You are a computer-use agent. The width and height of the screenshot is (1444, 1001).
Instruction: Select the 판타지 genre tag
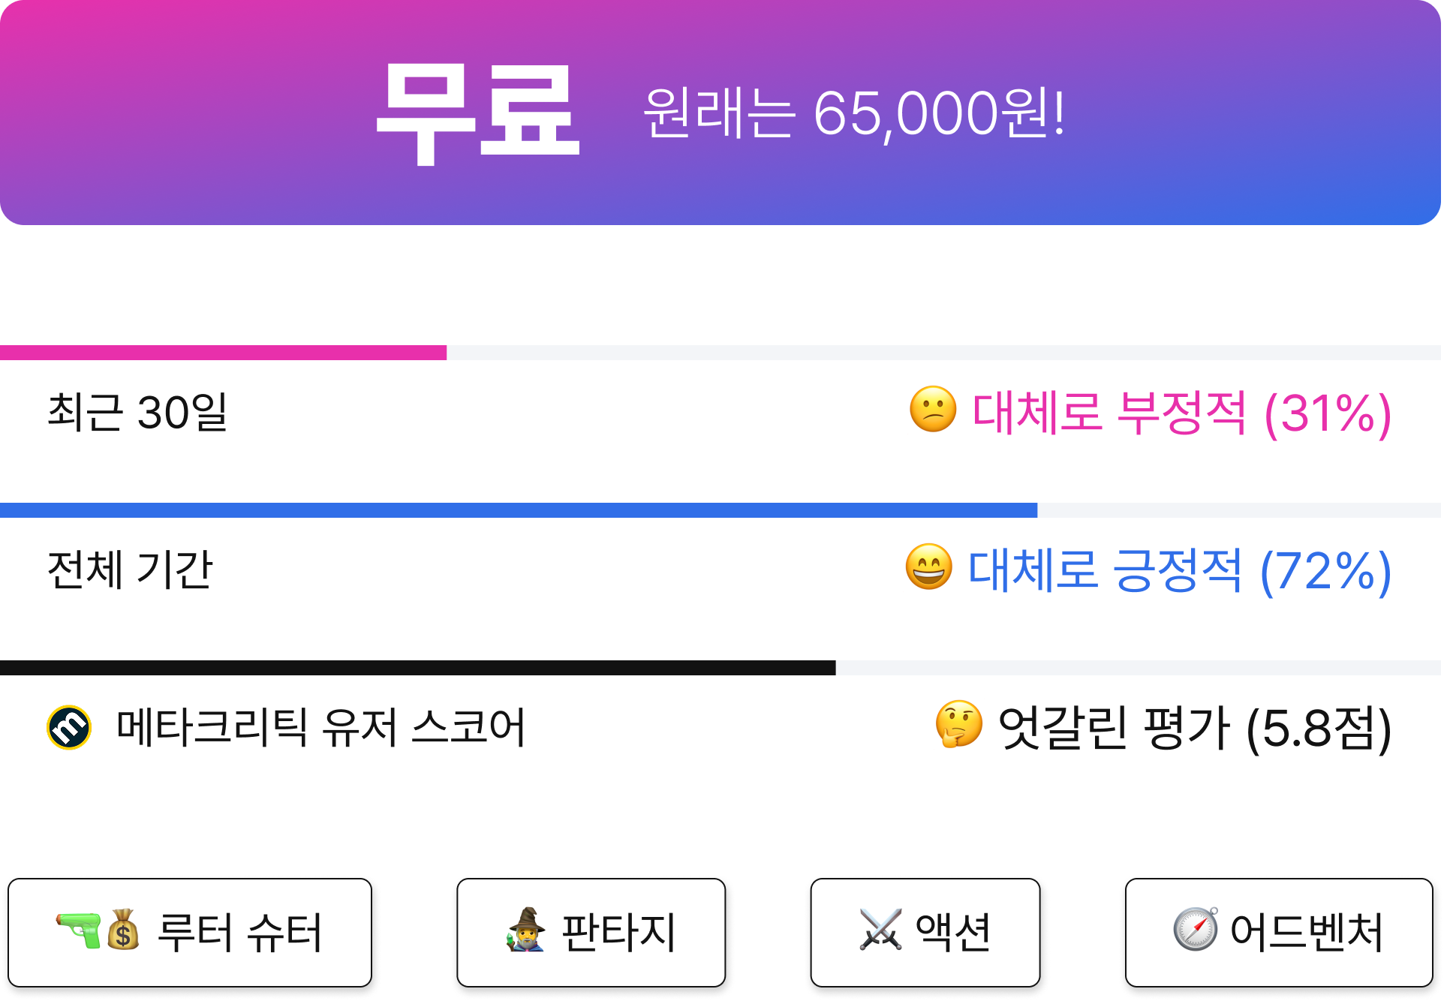591,933
